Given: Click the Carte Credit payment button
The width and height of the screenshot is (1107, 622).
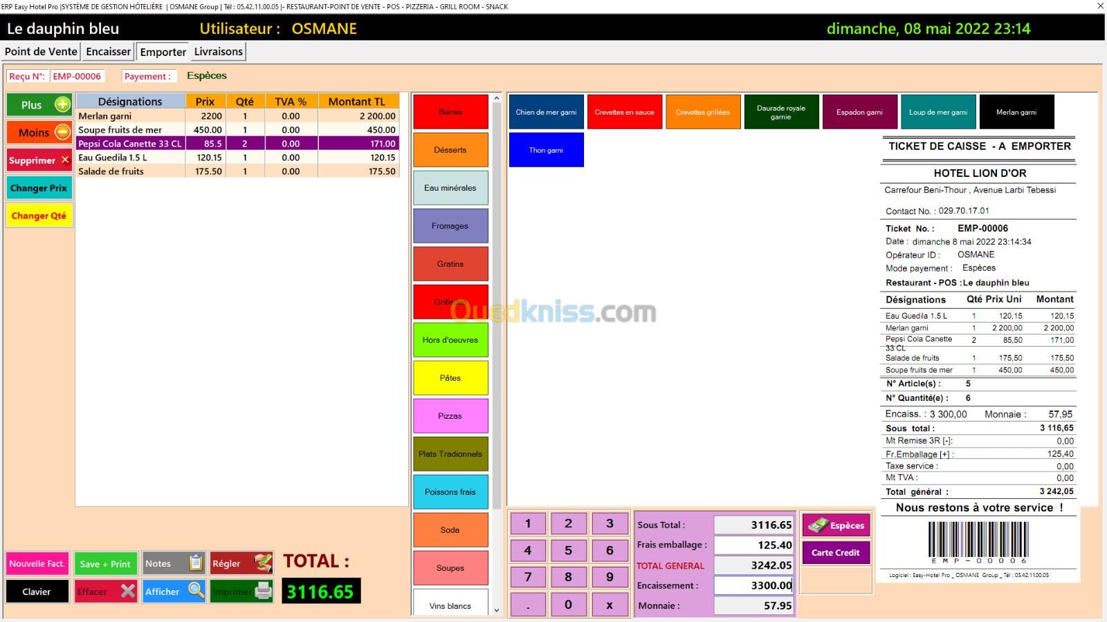Looking at the screenshot, I should pos(836,553).
